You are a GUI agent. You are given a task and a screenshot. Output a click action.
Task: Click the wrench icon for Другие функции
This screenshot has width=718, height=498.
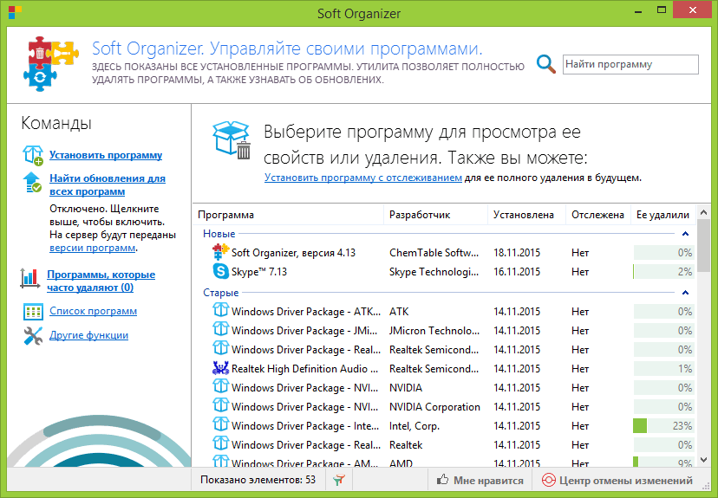pyautogui.click(x=33, y=335)
